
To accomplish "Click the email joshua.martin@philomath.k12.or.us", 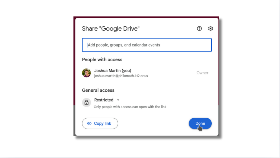I will [121, 76].
